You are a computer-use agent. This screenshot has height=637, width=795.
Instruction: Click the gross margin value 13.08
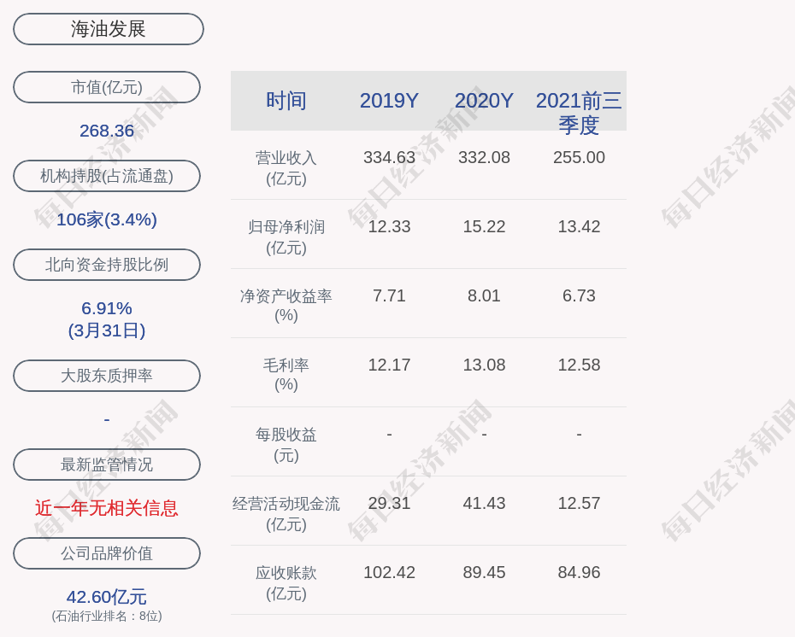pyautogui.click(x=484, y=365)
